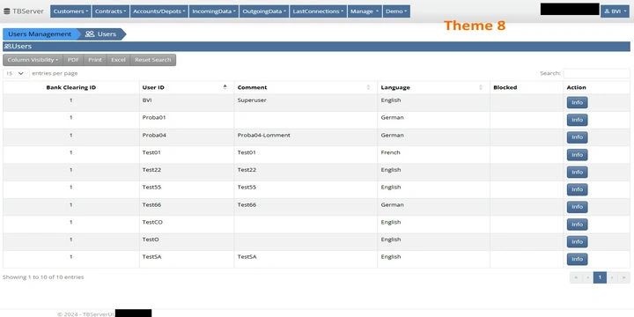Click the TestSA comment cell
Image resolution: width=634 pixels, height=317 pixels.
pyautogui.click(x=306, y=259)
